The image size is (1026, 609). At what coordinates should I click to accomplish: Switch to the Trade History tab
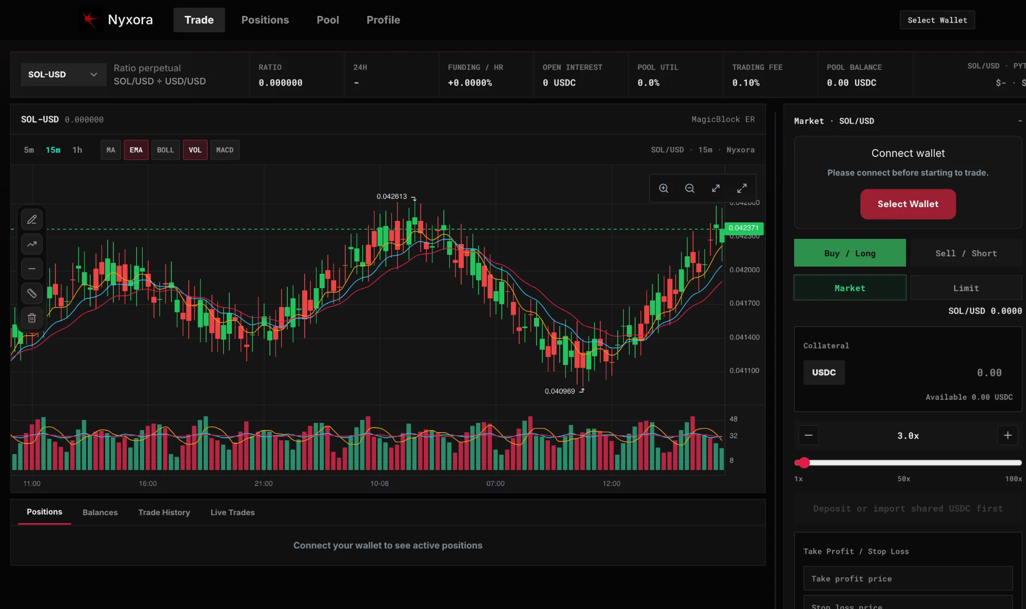pyautogui.click(x=164, y=512)
